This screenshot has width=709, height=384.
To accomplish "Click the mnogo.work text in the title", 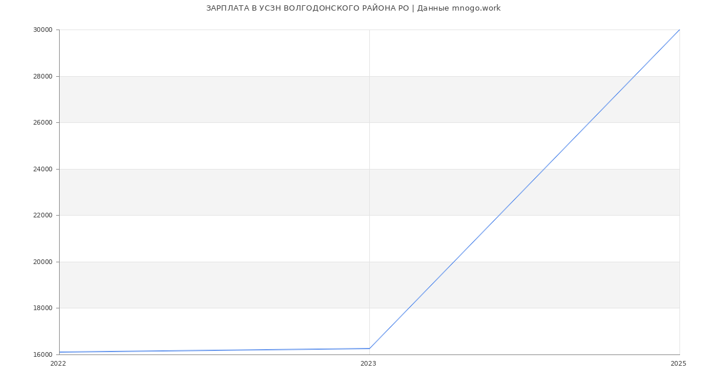I will [476, 8].
